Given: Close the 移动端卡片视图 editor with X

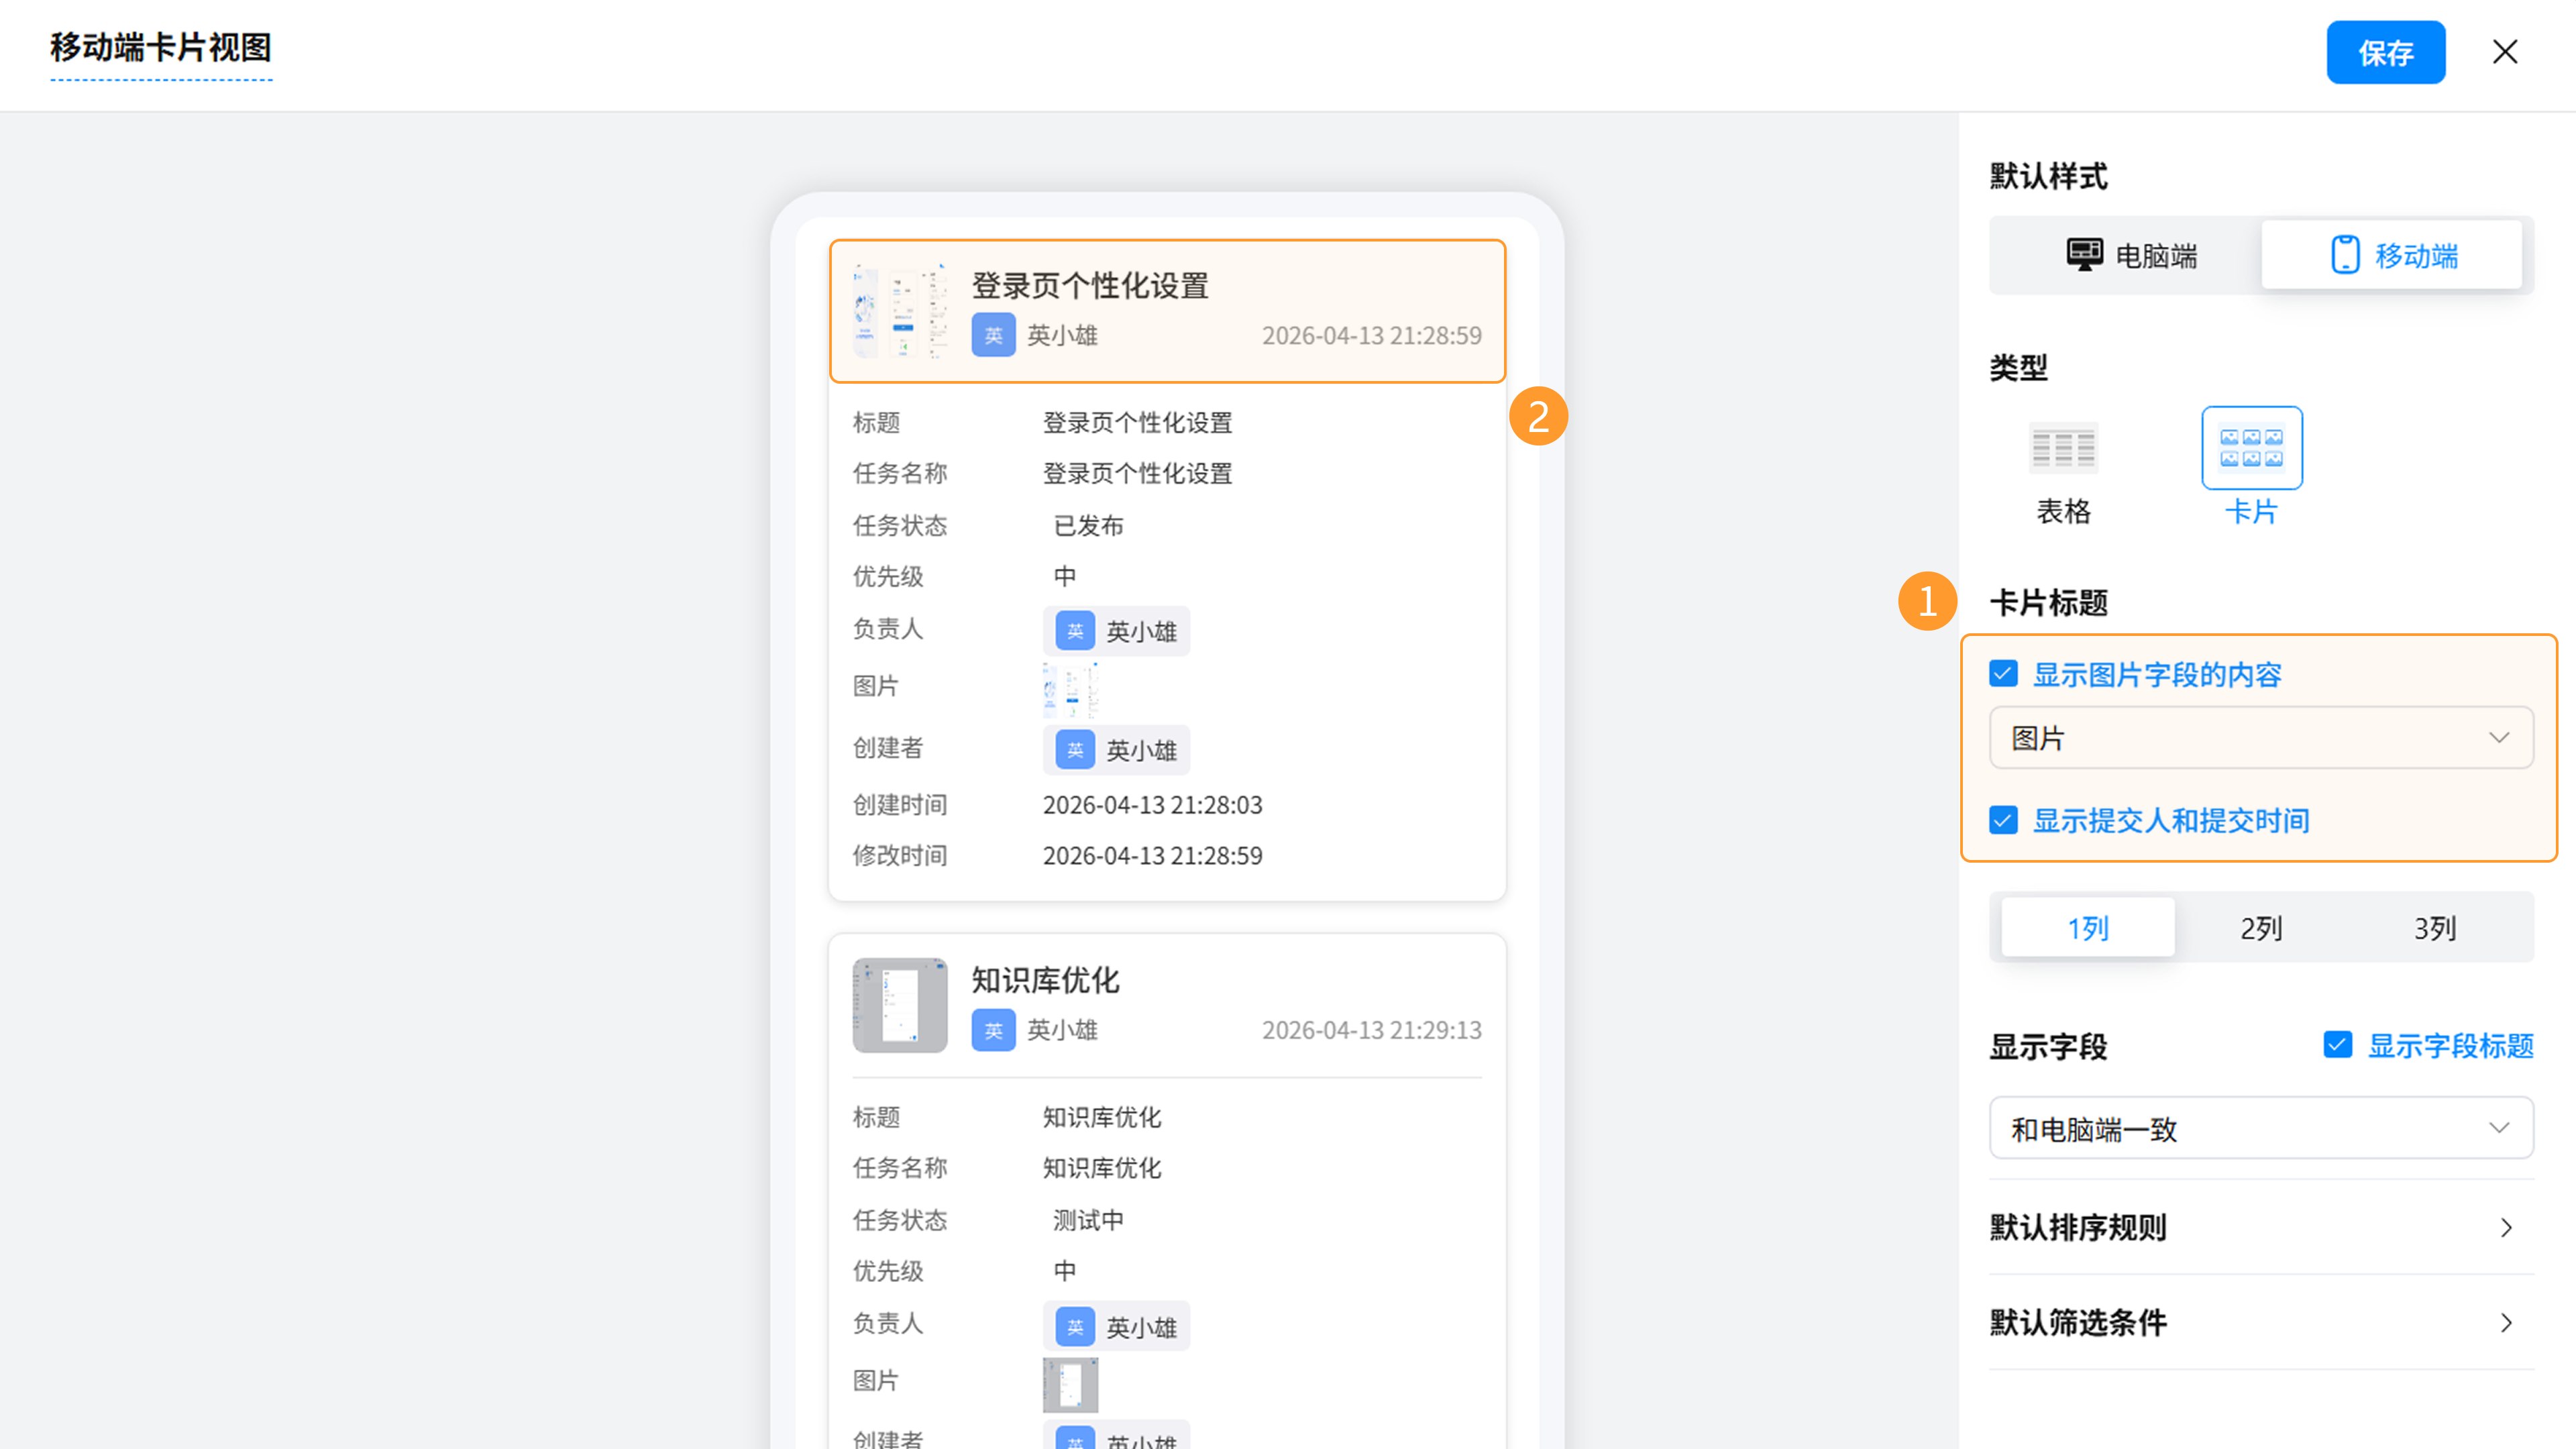Looking at the screenshot, I should (x=2504, y=52).
